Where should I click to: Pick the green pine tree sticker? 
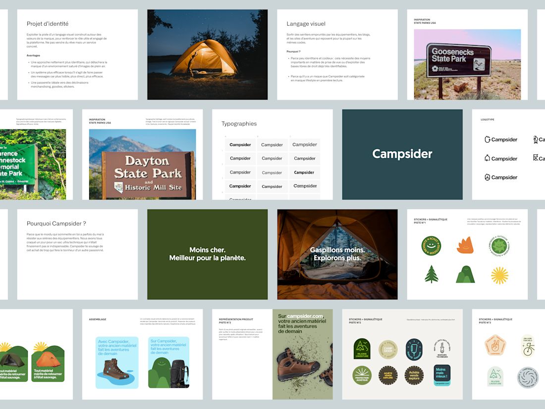click(432, 275)
